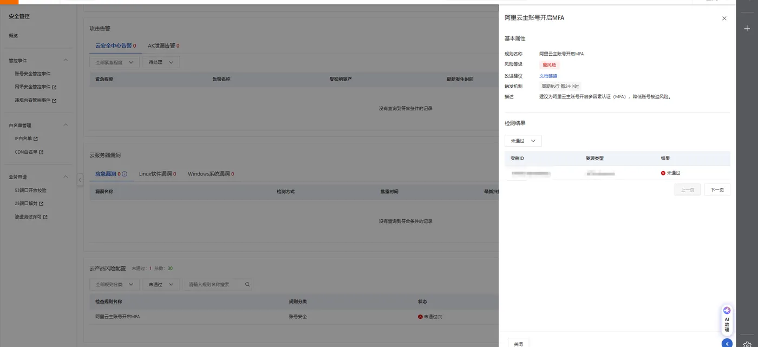Switch to AK泄漏告警 tab
Image resolution: width=758 pixels, height=347 pixels.
tap(164, 46)
